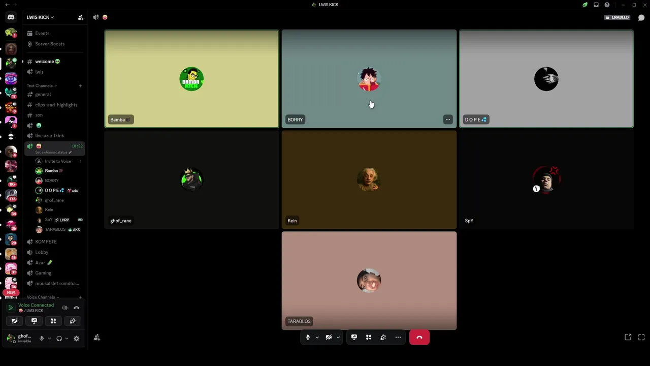Viewport: 650px width, 366px height.
Task: Open ghof user profile avatar in user panel
Action: point(11,338)
